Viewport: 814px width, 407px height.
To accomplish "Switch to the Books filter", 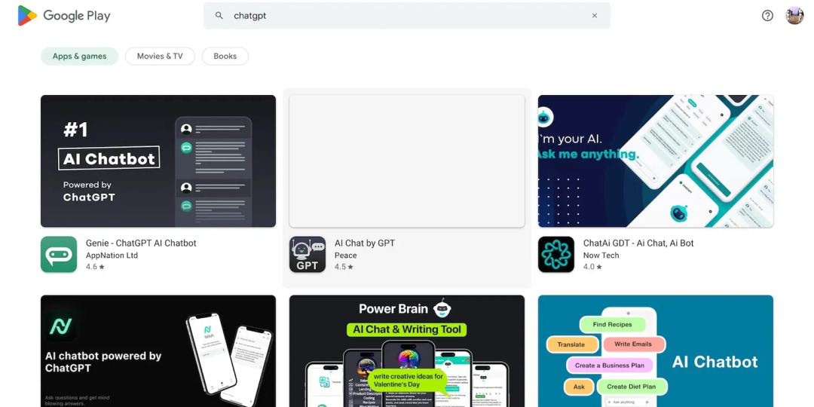I will (x=225, y=57).
